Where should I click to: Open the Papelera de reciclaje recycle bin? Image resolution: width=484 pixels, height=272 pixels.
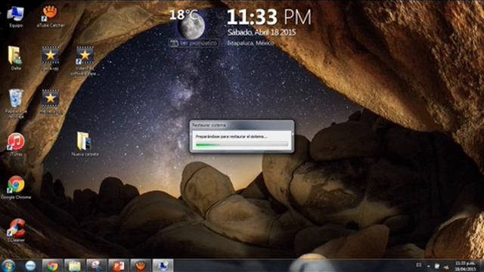(x=16, y=103)
